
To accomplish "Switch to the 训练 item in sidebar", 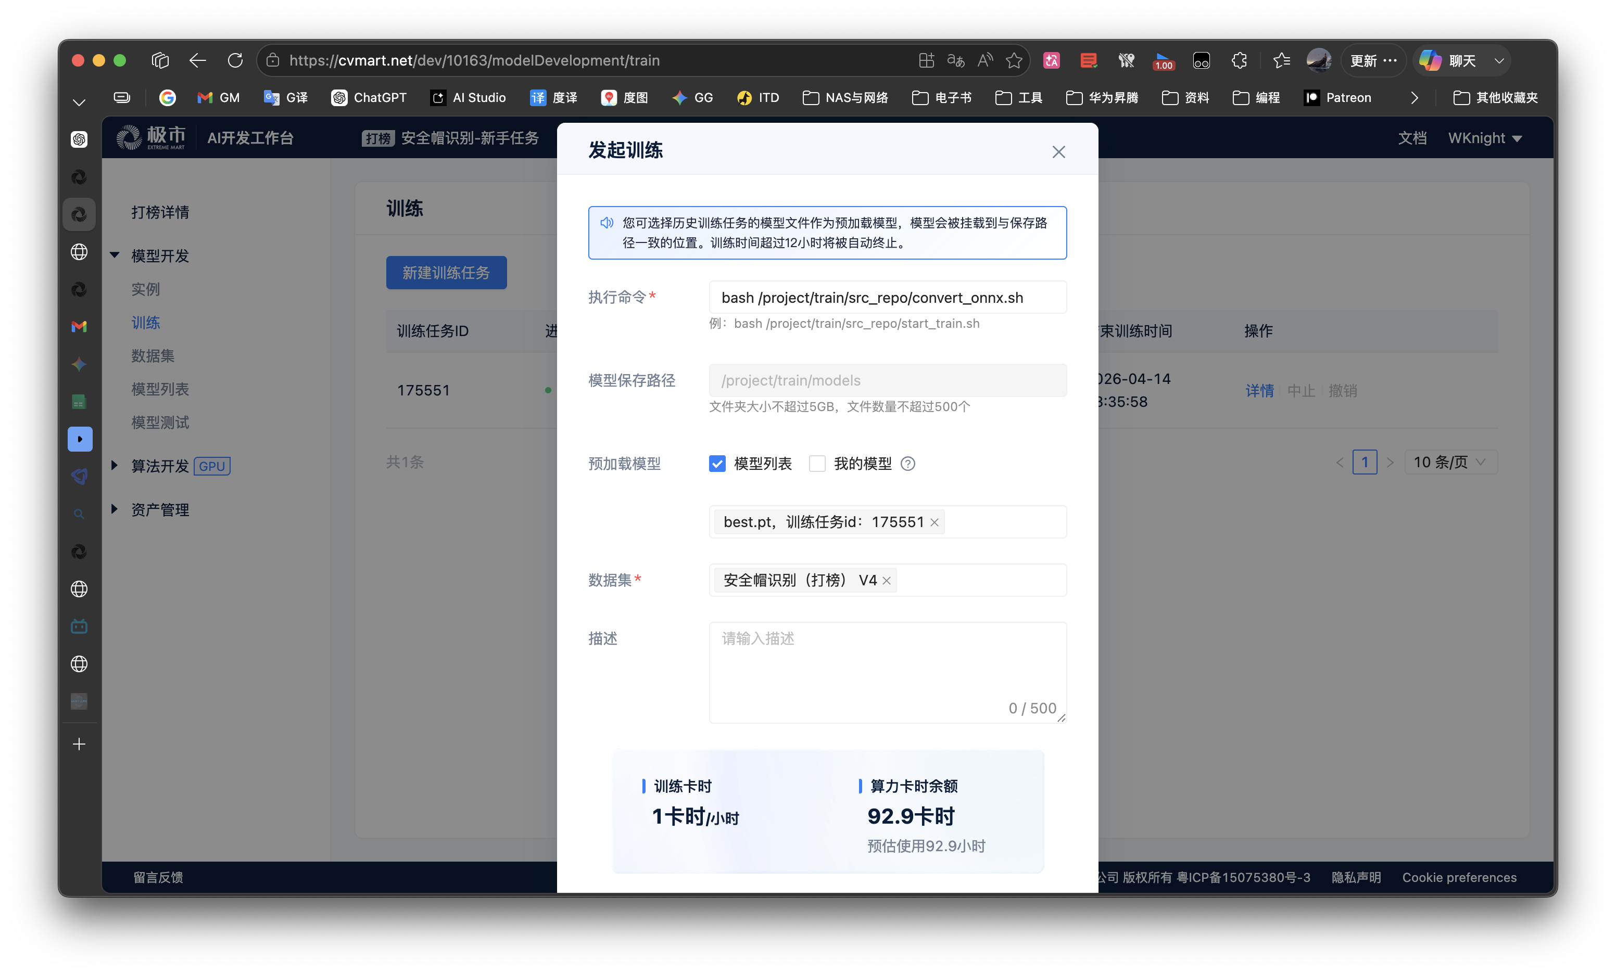I will pos(146,323).
